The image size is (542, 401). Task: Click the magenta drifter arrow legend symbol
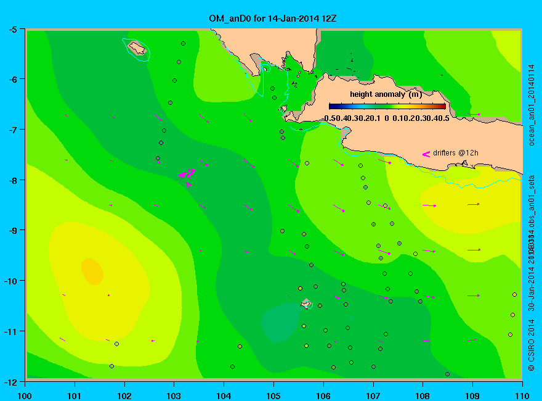(x=426, y=154)
